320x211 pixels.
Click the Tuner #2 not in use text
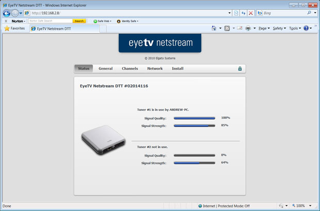tap(152, 147)
